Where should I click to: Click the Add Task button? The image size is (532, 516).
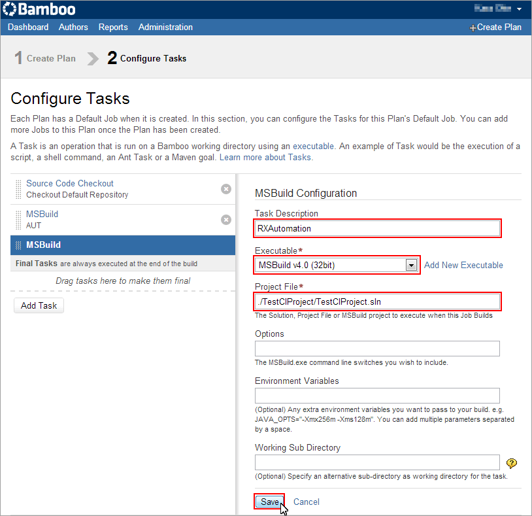point(39,305)
